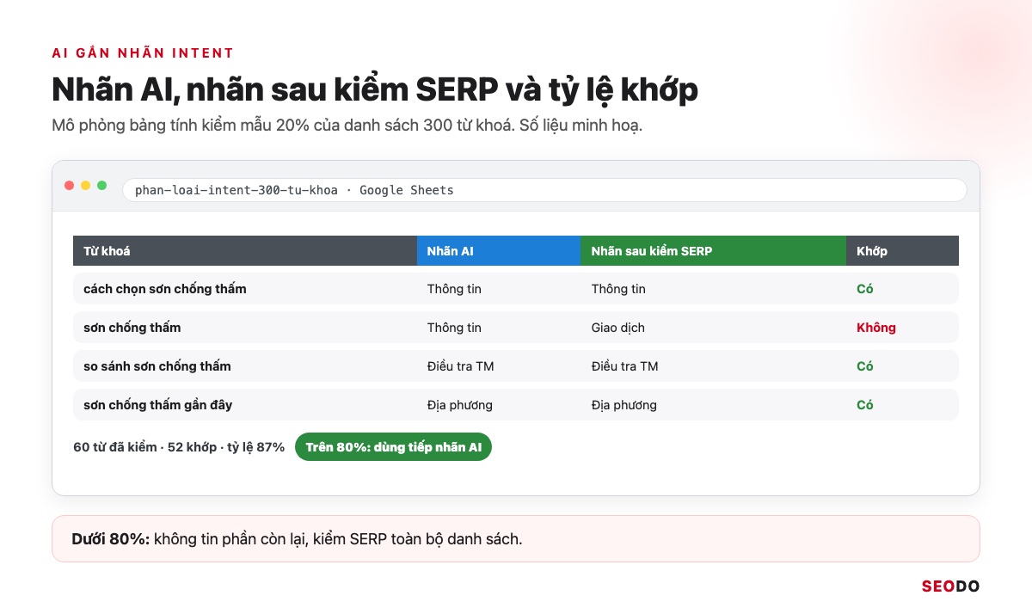Viewport: 1032px width, 614px height.
Task: Click the red 'AI GẮN NHÃN INTENT' label
Action: click(x=143, y=53)
